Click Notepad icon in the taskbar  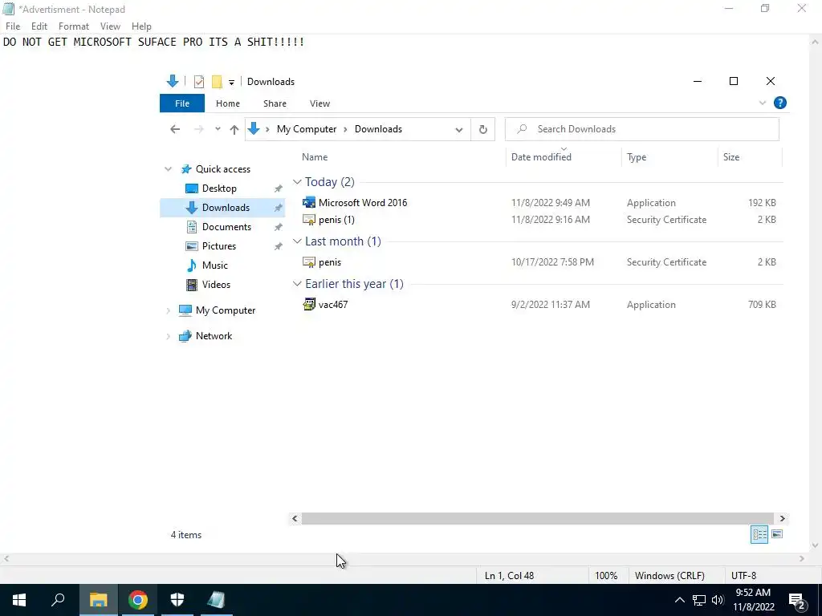pos(216,600)
